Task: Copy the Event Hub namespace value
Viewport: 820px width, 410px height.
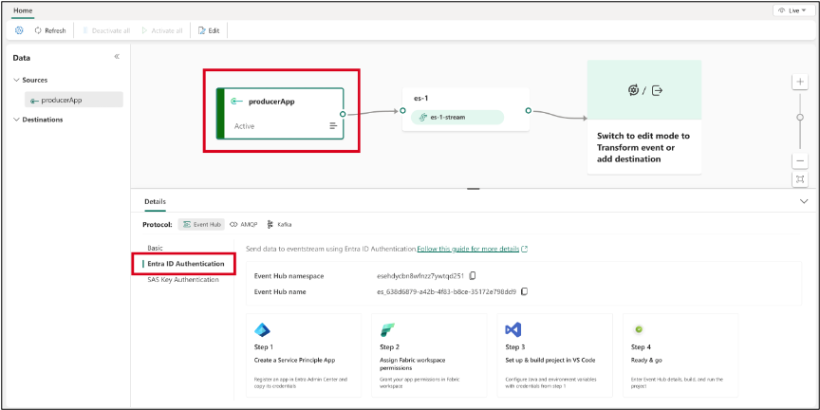Action: point(472,275)
